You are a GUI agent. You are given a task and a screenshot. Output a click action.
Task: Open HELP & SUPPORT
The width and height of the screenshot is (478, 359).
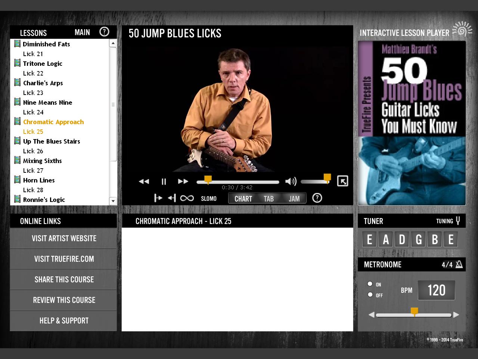pyautogui.click(x=63, y=320)
